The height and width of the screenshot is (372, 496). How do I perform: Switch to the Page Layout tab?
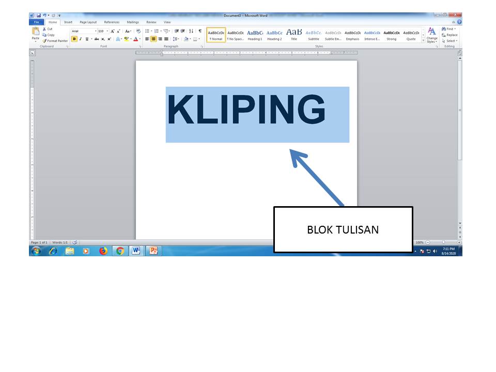point(89,22)
